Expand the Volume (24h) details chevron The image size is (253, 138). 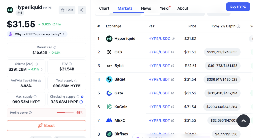[x=42, y=69]
